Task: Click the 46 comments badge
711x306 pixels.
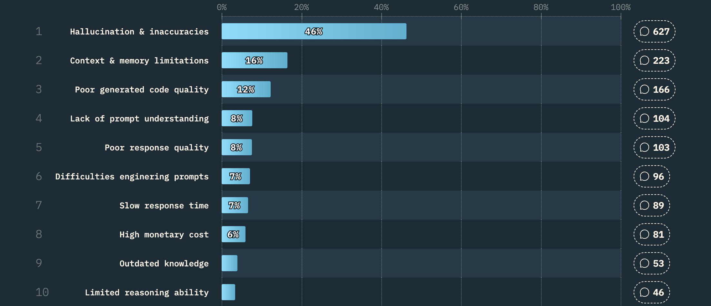Action: tap(652, 292)
